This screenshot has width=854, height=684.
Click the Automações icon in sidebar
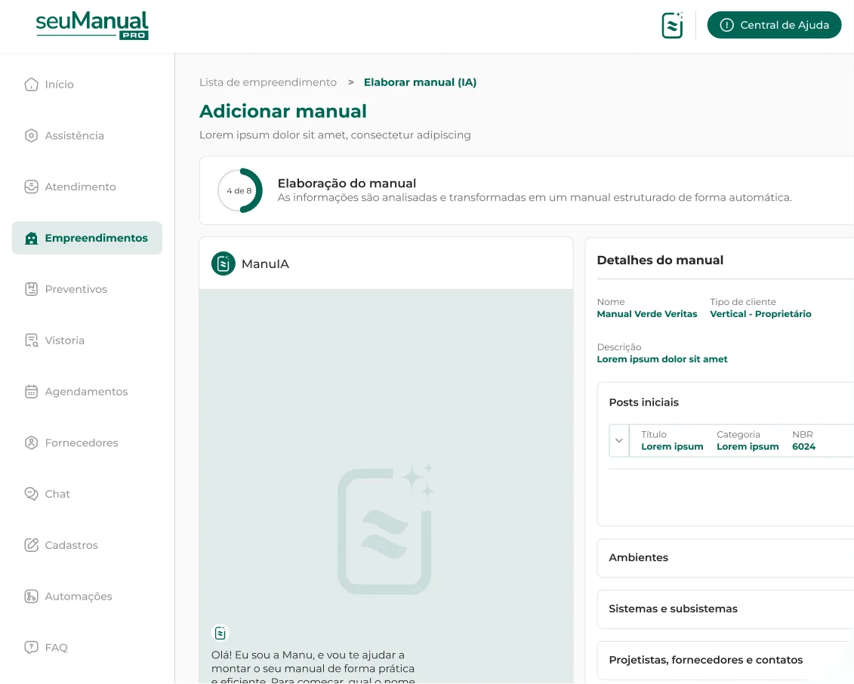click(32, 596)
